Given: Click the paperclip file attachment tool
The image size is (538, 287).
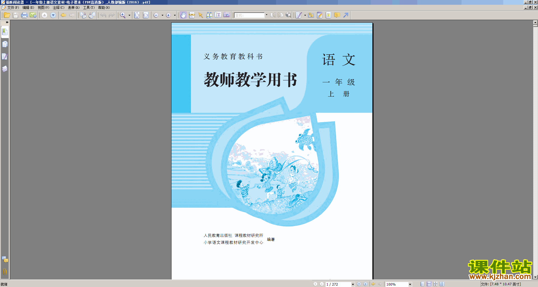Looking at the screenshot, I should pyautogui.click(x=311, y=15).
